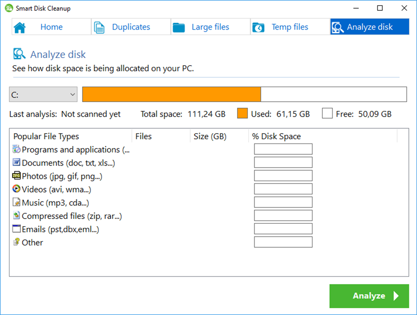This screenshot has width=417, height=315.
Task: Click the Emails envelope icon
Action: [16, 229]
